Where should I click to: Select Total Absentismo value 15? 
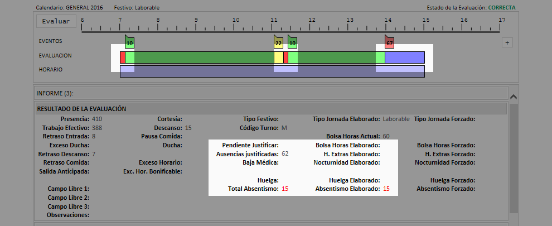pyautogui.click(x=285, y=189)
